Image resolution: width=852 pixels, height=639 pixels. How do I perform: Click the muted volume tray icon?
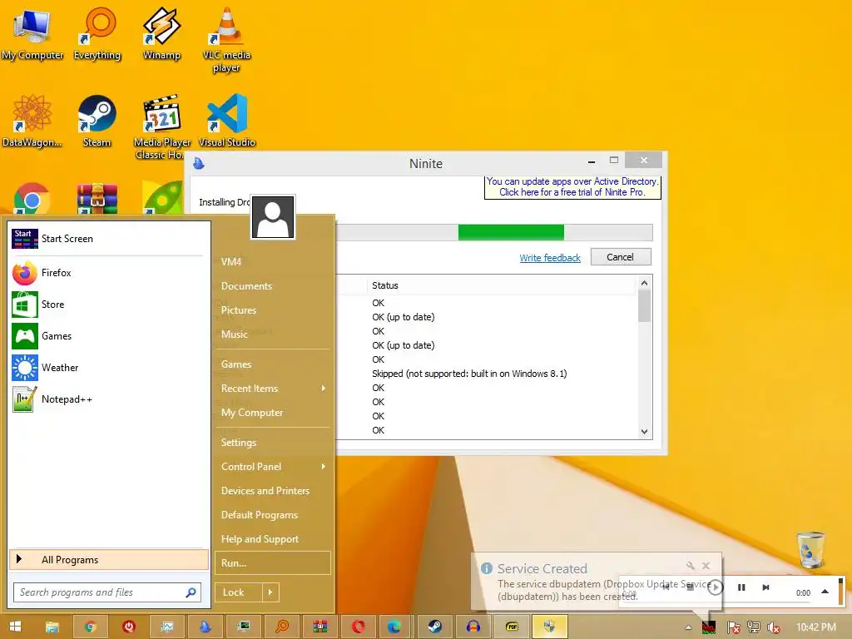click(774, 627)
